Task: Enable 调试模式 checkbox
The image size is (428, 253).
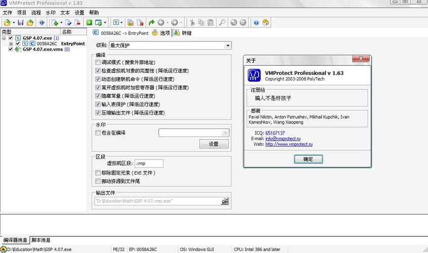Action: 98,63
